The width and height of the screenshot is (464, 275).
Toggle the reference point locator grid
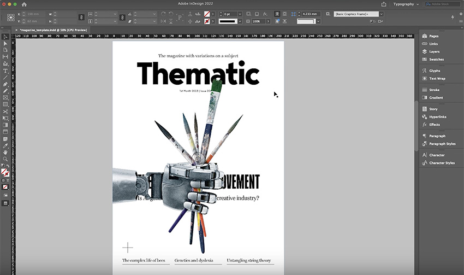(x=11, y=17)
